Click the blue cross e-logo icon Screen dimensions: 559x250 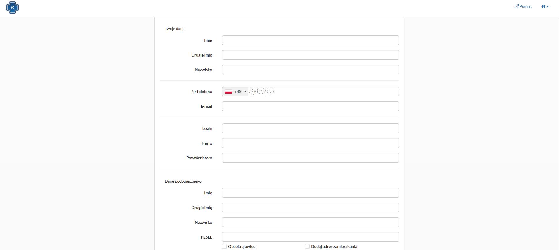pos(12,7)
